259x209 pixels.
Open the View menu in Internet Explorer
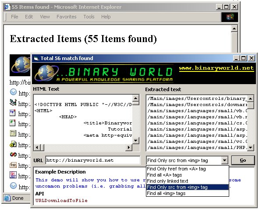(x=45, y=17)
